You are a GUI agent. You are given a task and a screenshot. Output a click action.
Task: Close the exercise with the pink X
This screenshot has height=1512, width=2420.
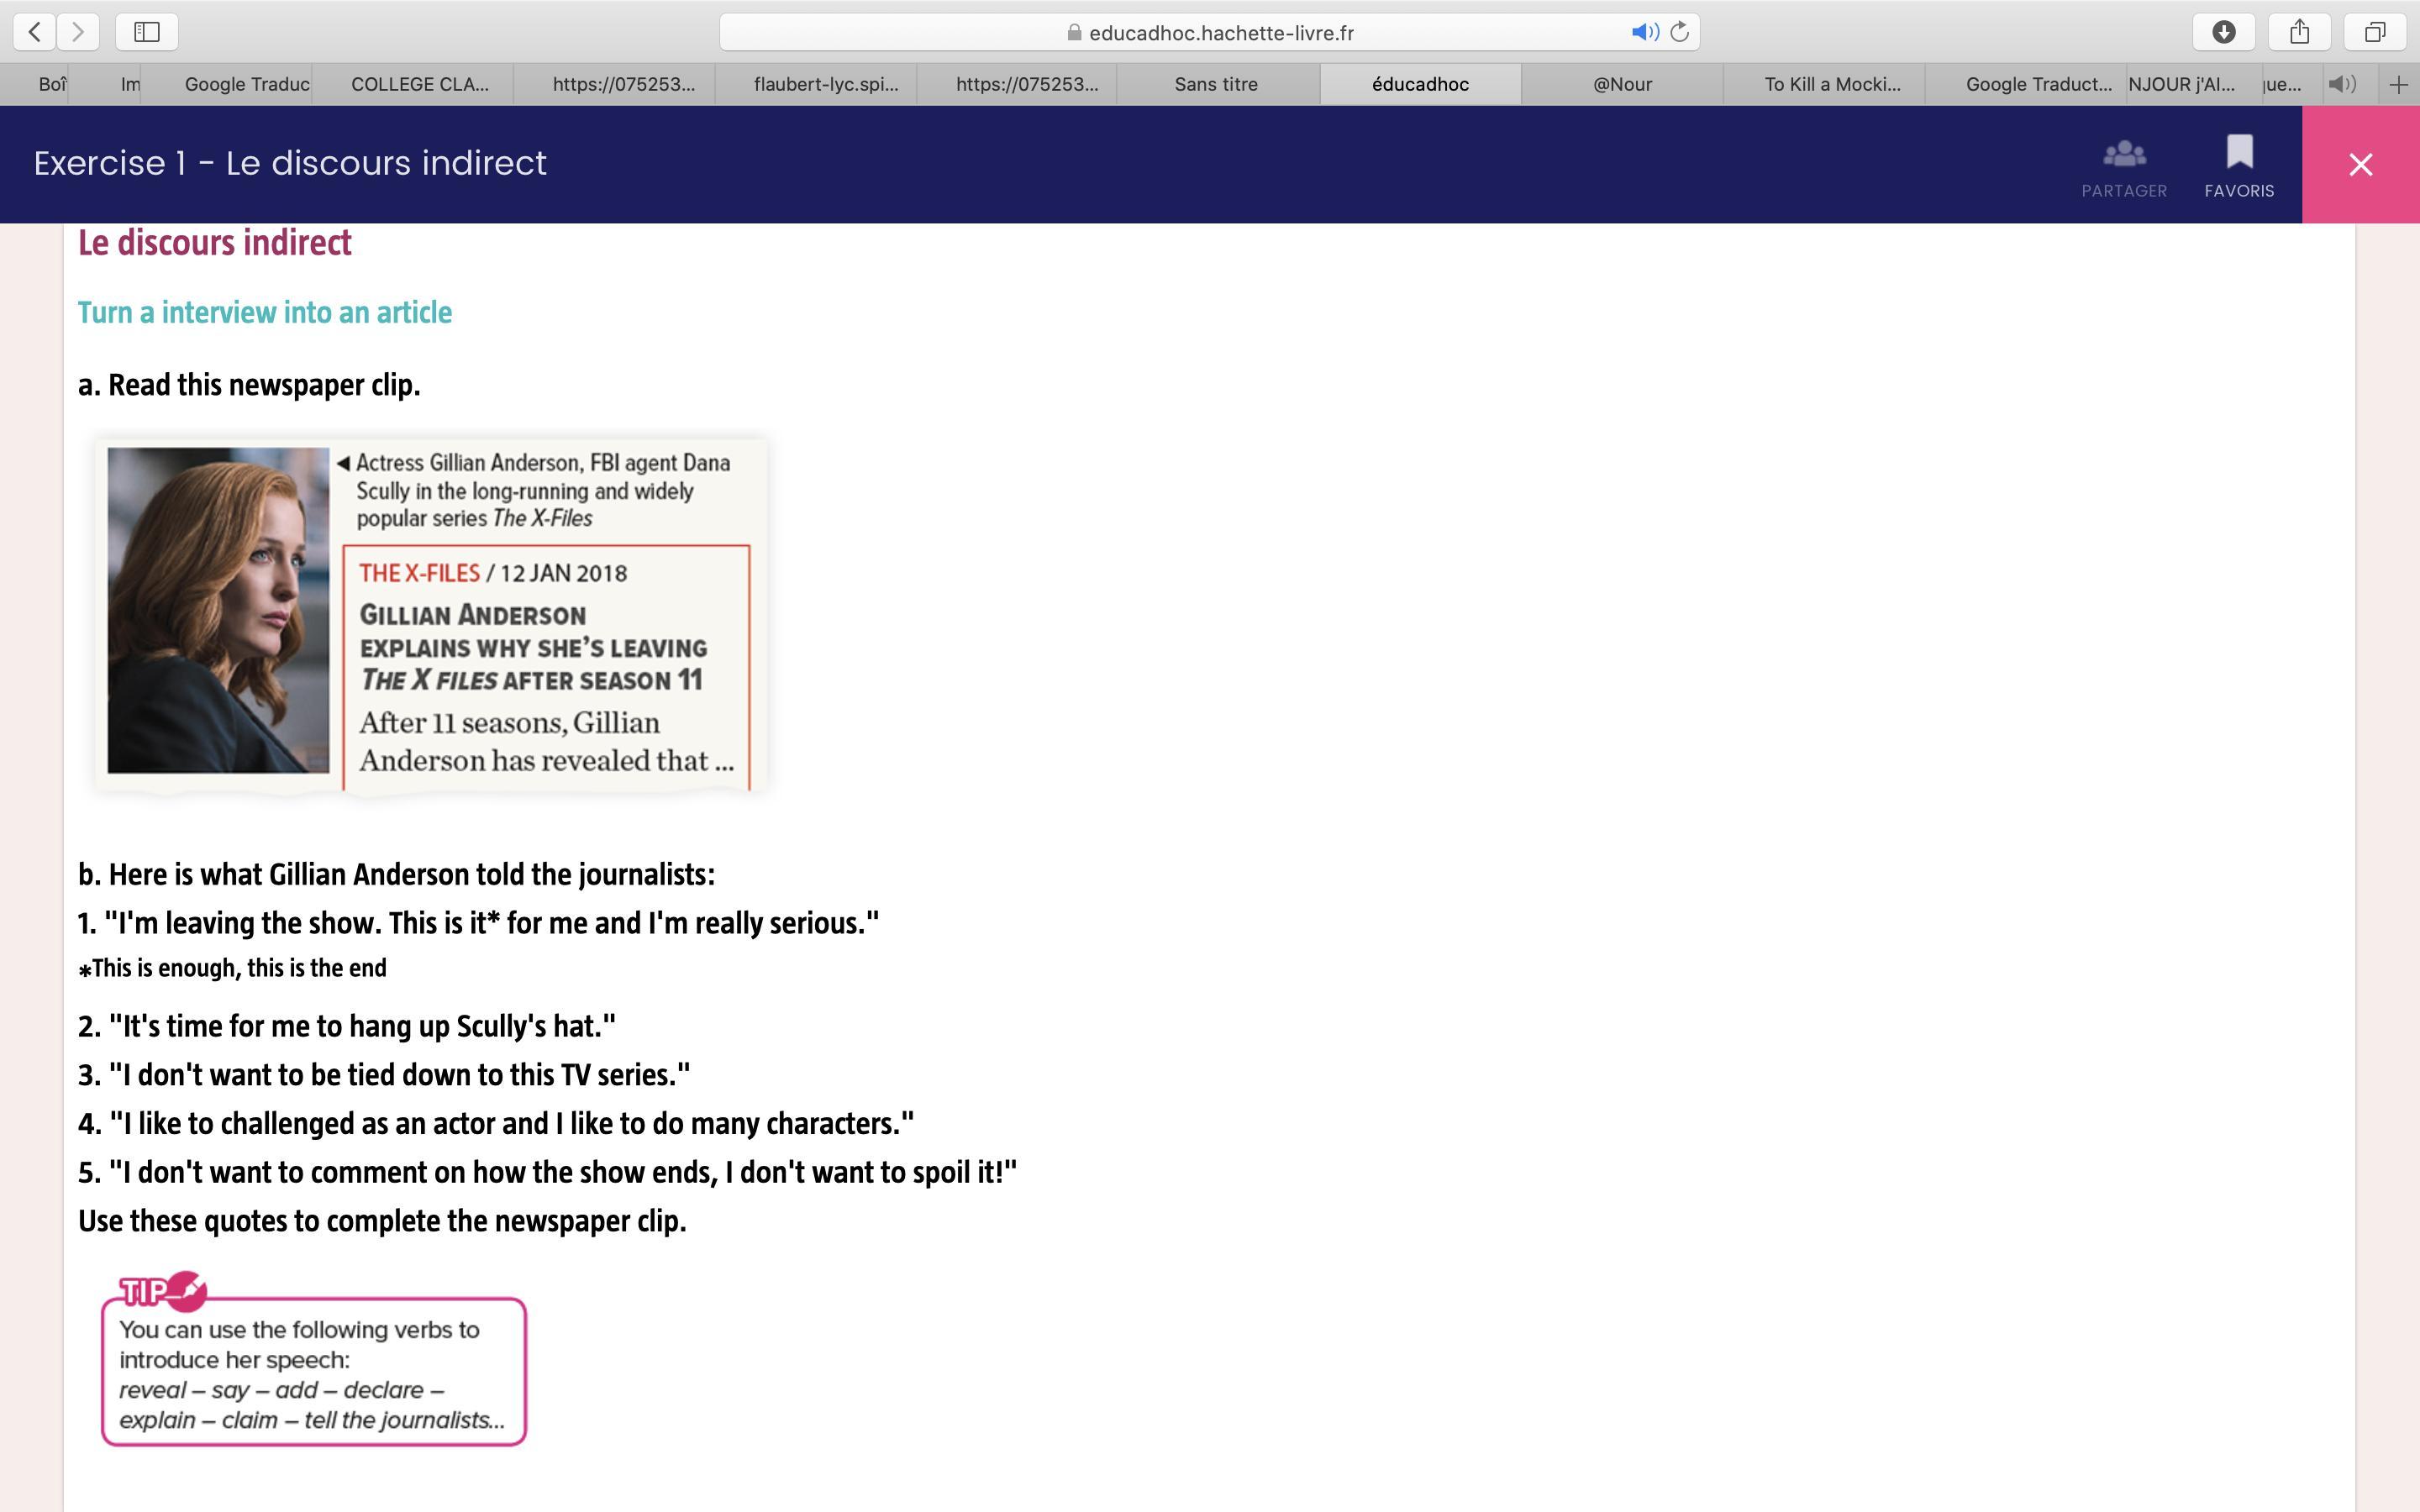click(x=2360, y=165)
